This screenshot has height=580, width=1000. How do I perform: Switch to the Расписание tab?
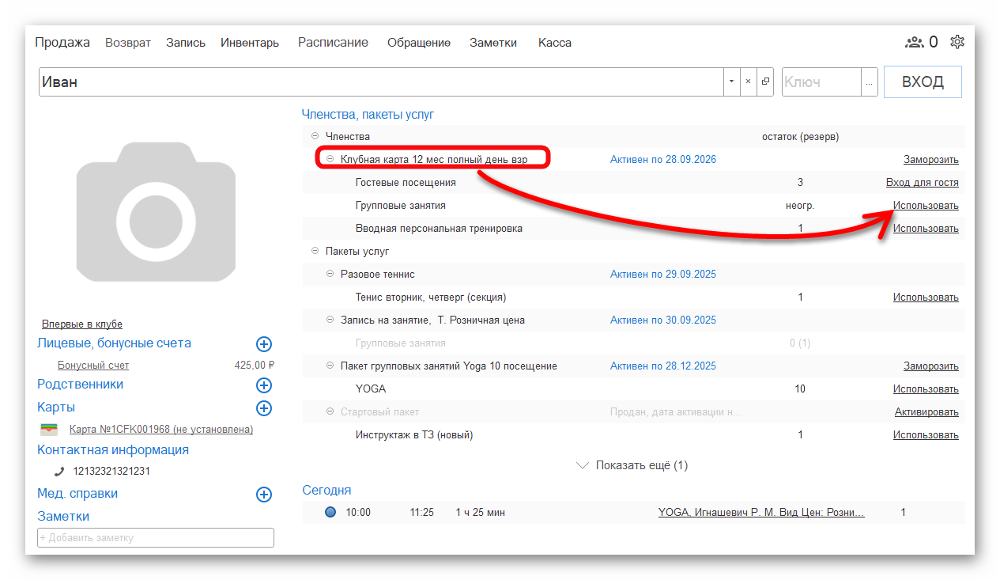333,43
